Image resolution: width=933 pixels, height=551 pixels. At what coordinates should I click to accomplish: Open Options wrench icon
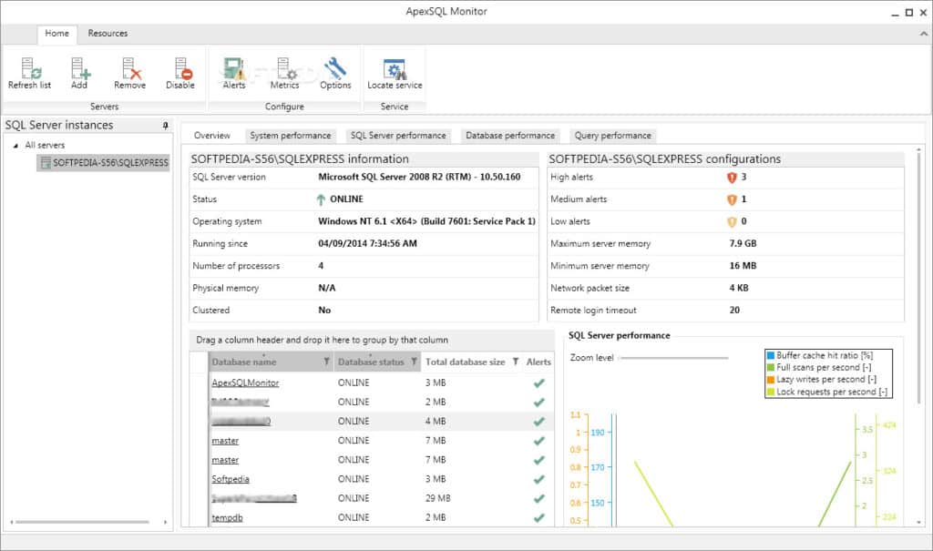click(335, 69)
